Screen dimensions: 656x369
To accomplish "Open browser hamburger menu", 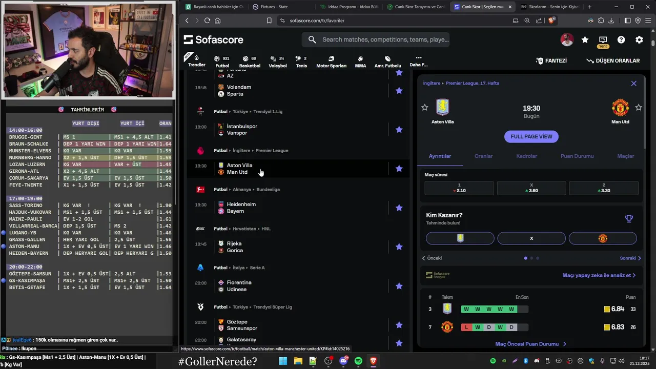I will pos(648,20).
